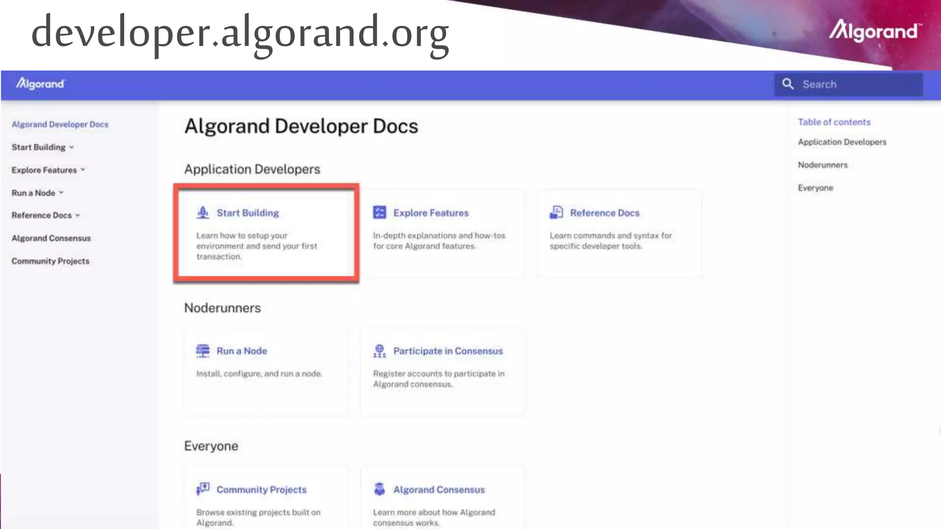
Task: Click 'In-depth explanations and how-tos' description
Action: 439,241
